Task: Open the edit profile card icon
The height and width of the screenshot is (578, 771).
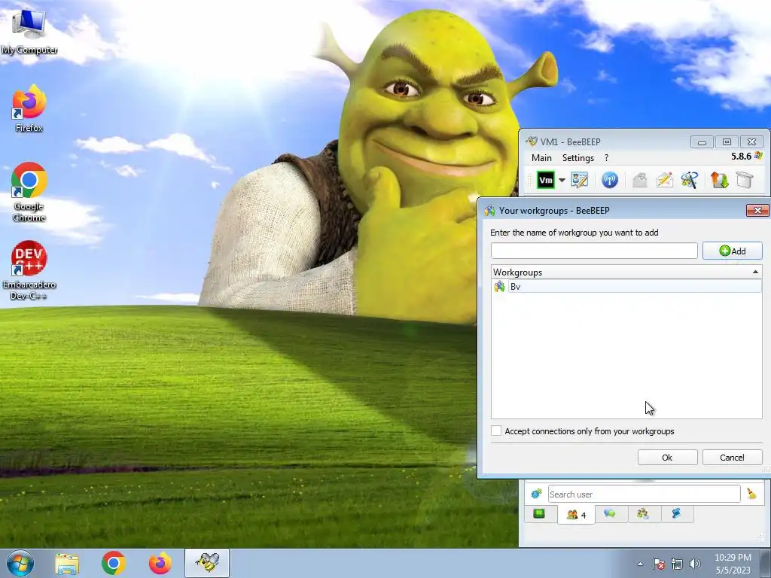Action: coord(579,180)
